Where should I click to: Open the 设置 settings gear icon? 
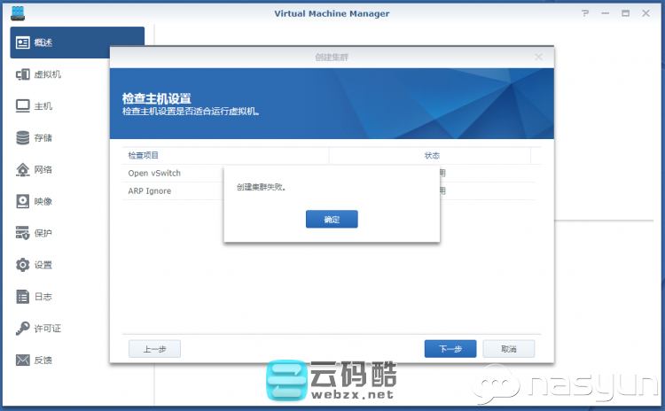[23, 265]
